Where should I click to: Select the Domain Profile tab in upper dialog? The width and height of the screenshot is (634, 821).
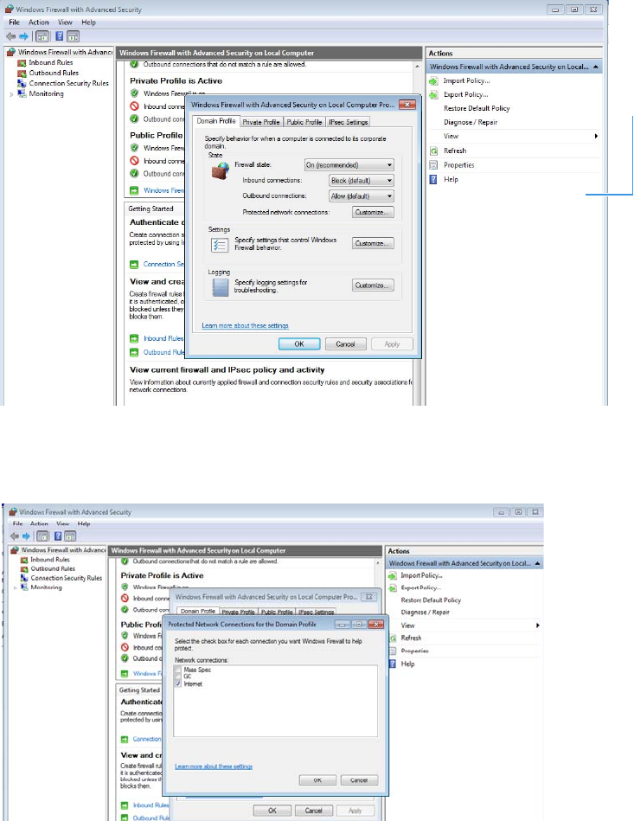(216, 121)
